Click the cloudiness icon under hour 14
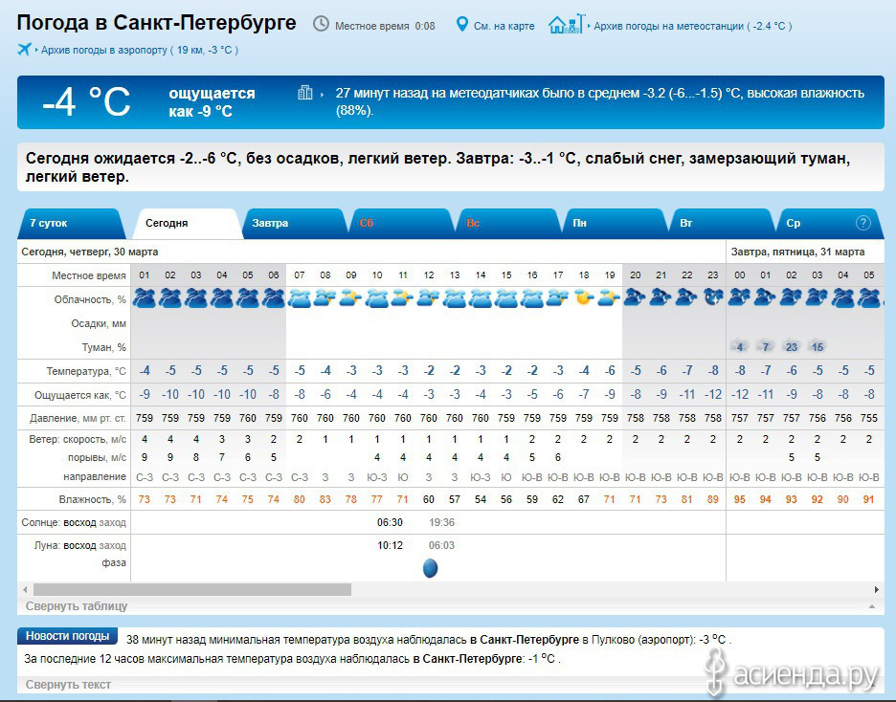The width and height of the screenshot is (896, 702). click(x=481, y=298)
